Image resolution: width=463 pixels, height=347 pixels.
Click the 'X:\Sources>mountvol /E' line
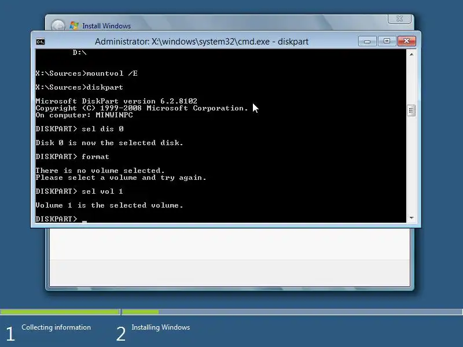(86, 73)
